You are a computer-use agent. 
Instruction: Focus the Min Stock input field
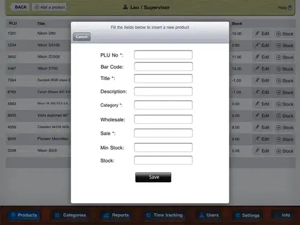point(163,148)
